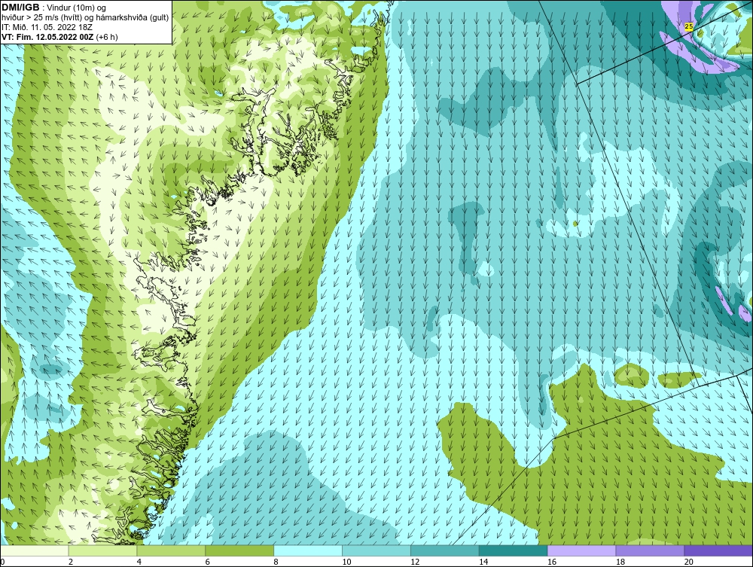
Task: Click the 'IT: Mið. 11. 05. 2022 18Z' line
Action: (47, 27)
